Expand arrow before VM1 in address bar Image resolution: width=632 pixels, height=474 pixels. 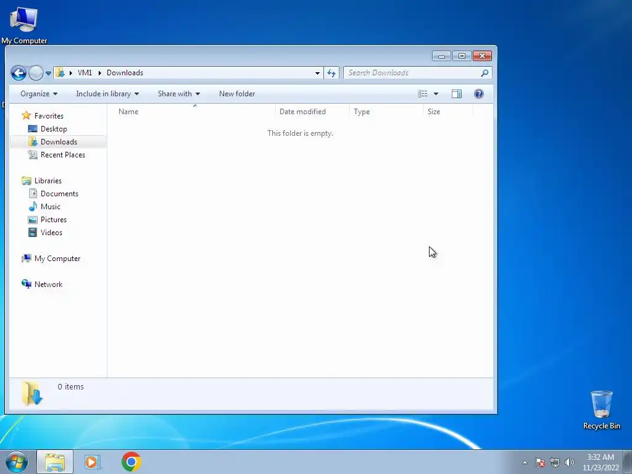click(71, 73)
